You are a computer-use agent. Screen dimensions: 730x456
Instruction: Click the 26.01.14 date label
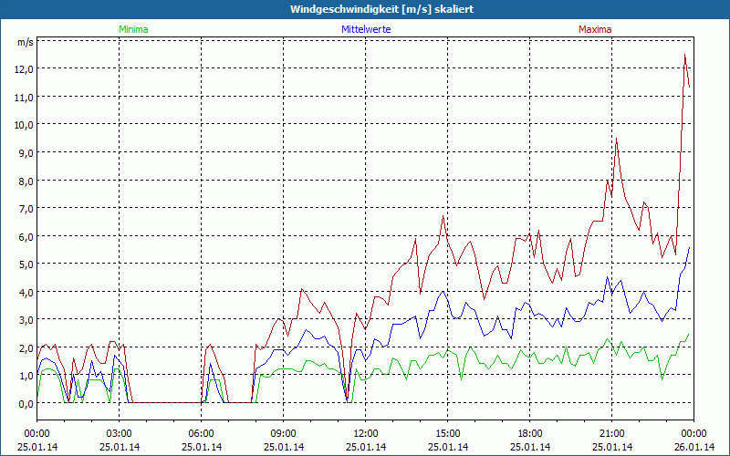click(694, 447)
